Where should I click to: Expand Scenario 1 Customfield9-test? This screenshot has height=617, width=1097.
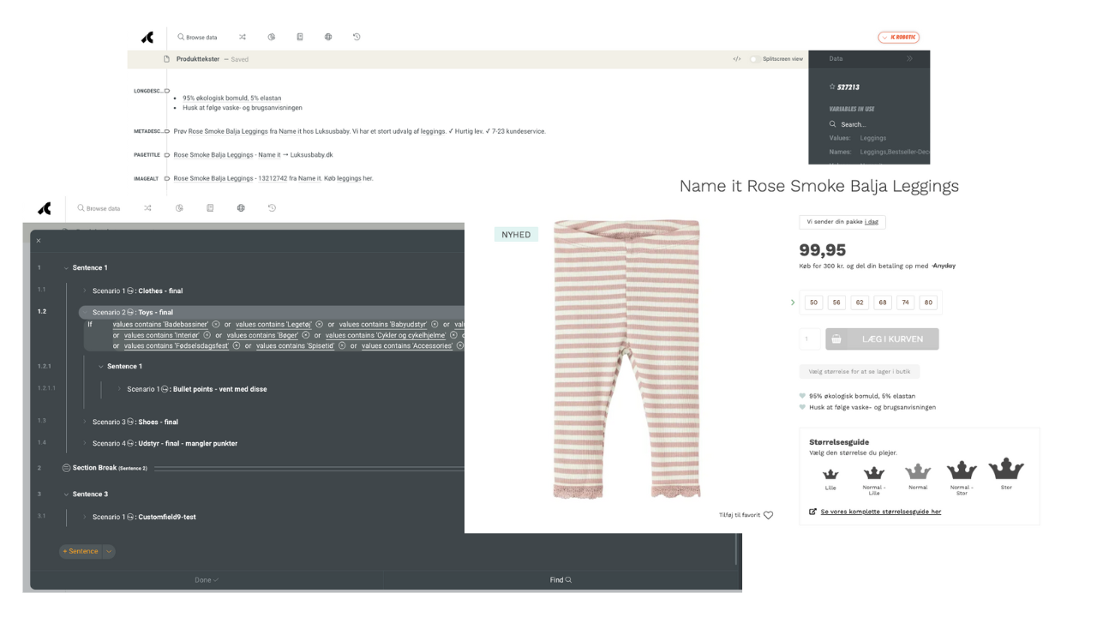[x=84, y=518]
